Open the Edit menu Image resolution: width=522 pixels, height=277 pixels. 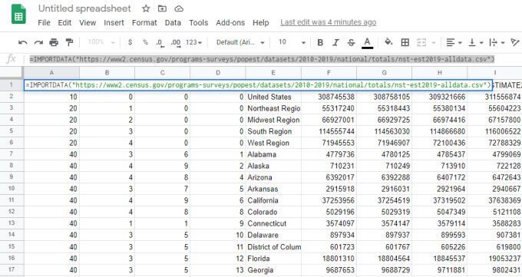click(64, 23)
